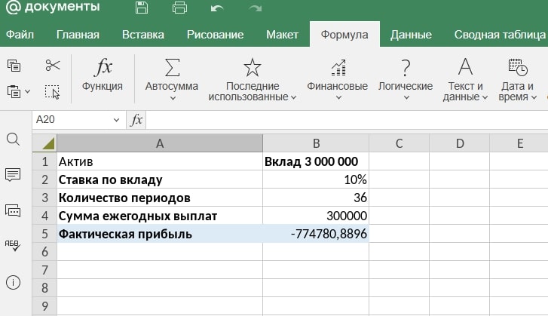
Task: Click the Print icon in title bar
Action: coord(179,8)
